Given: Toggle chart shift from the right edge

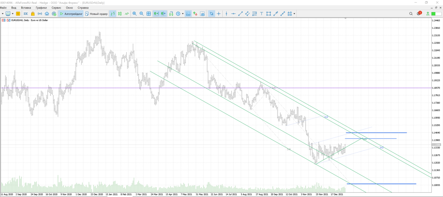Looking at the screenshot, I should tap(163, 14).
